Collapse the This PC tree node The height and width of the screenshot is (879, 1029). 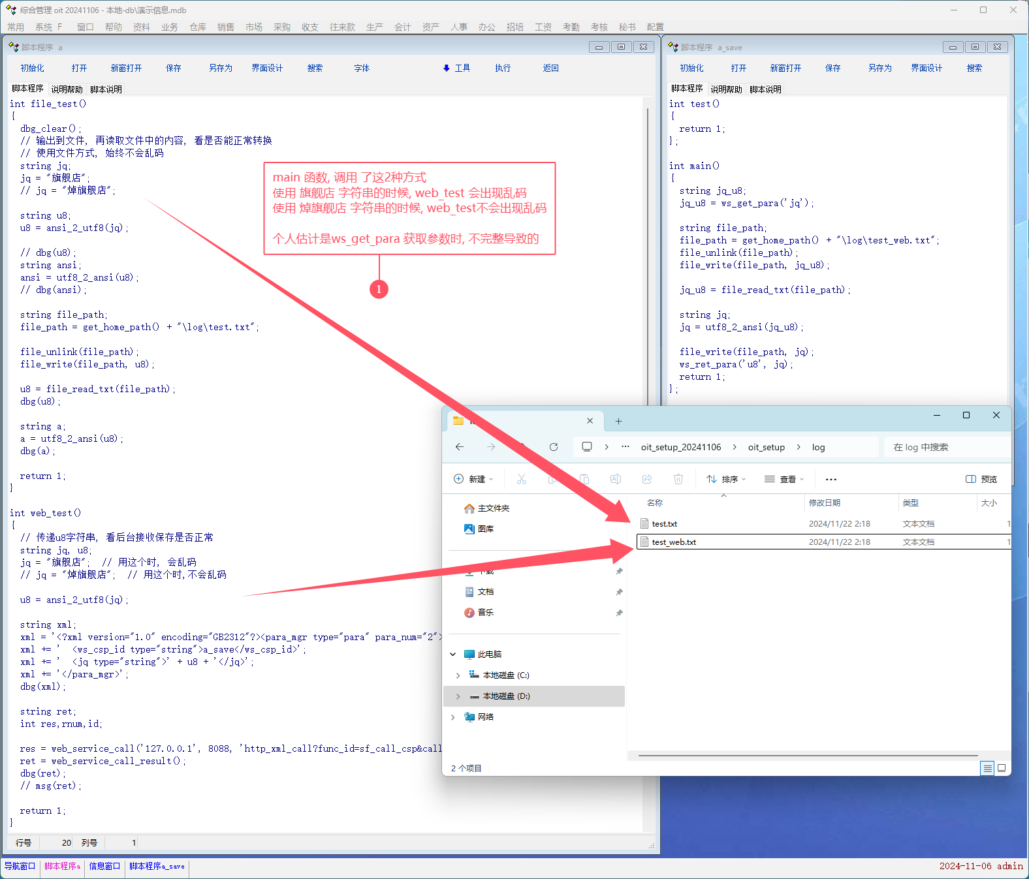tap(453, 655)
